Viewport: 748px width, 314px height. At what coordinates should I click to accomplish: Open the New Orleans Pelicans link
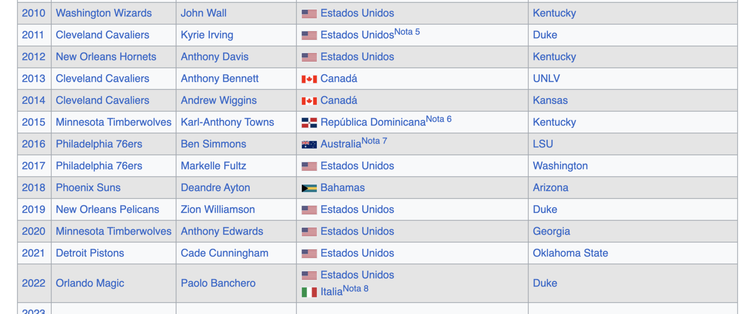(x=107, y=209)
